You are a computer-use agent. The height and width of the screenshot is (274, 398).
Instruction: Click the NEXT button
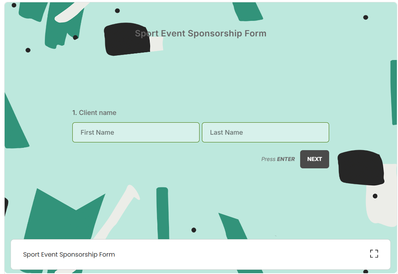pyautogui.click(x=314, y=159)
